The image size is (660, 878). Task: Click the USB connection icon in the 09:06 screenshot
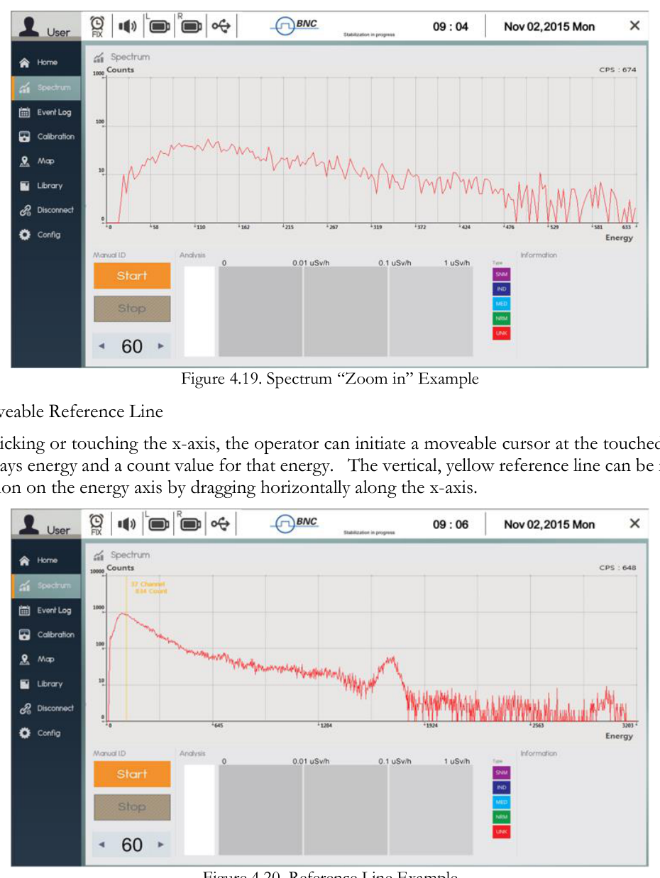click(x=221, y=524)
